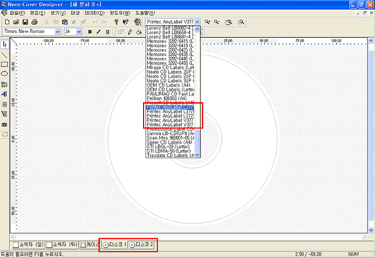Viewport: 375px width, 258px height.
Task: Open help via the yellow question mark icon
Action: coord(116,22)
